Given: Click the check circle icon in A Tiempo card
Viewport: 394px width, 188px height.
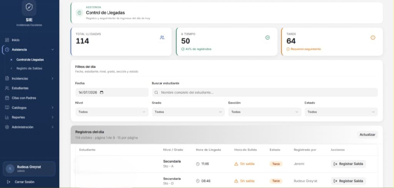Looking at the screenshot, I should point(268,37).
